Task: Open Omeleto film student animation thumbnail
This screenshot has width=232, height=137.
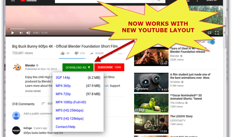Action: pos(151,82)
